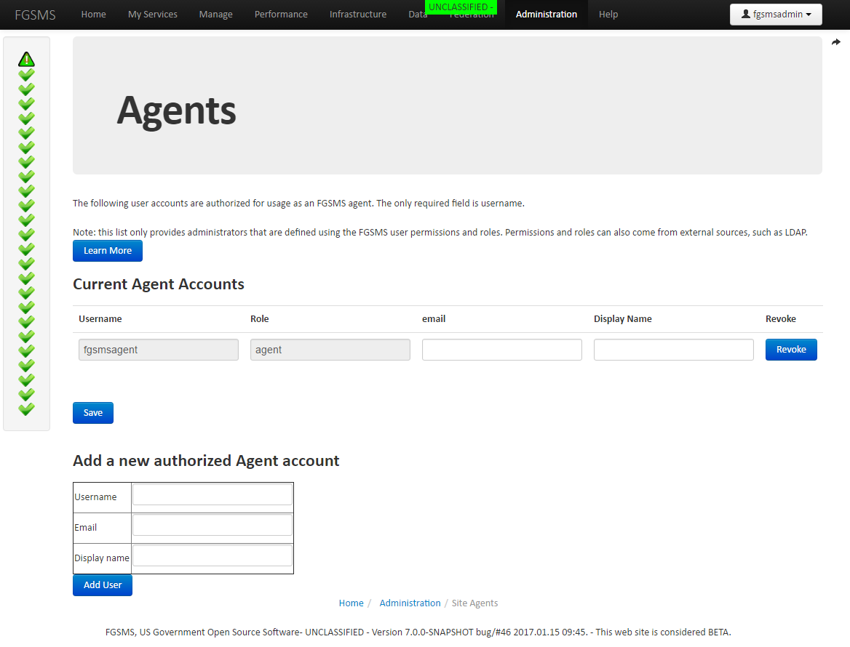
Task: Click the share arrow icon top right
Action: pos(836,42)
